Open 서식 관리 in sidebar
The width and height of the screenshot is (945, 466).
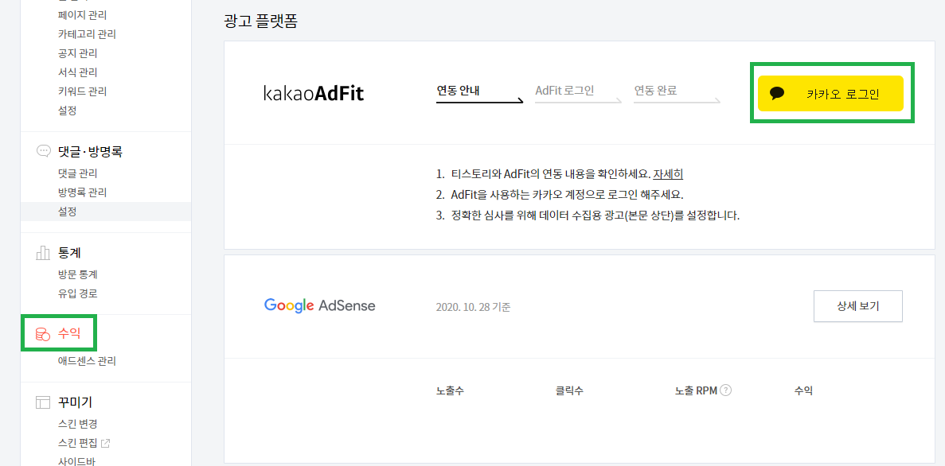[78, 72]
